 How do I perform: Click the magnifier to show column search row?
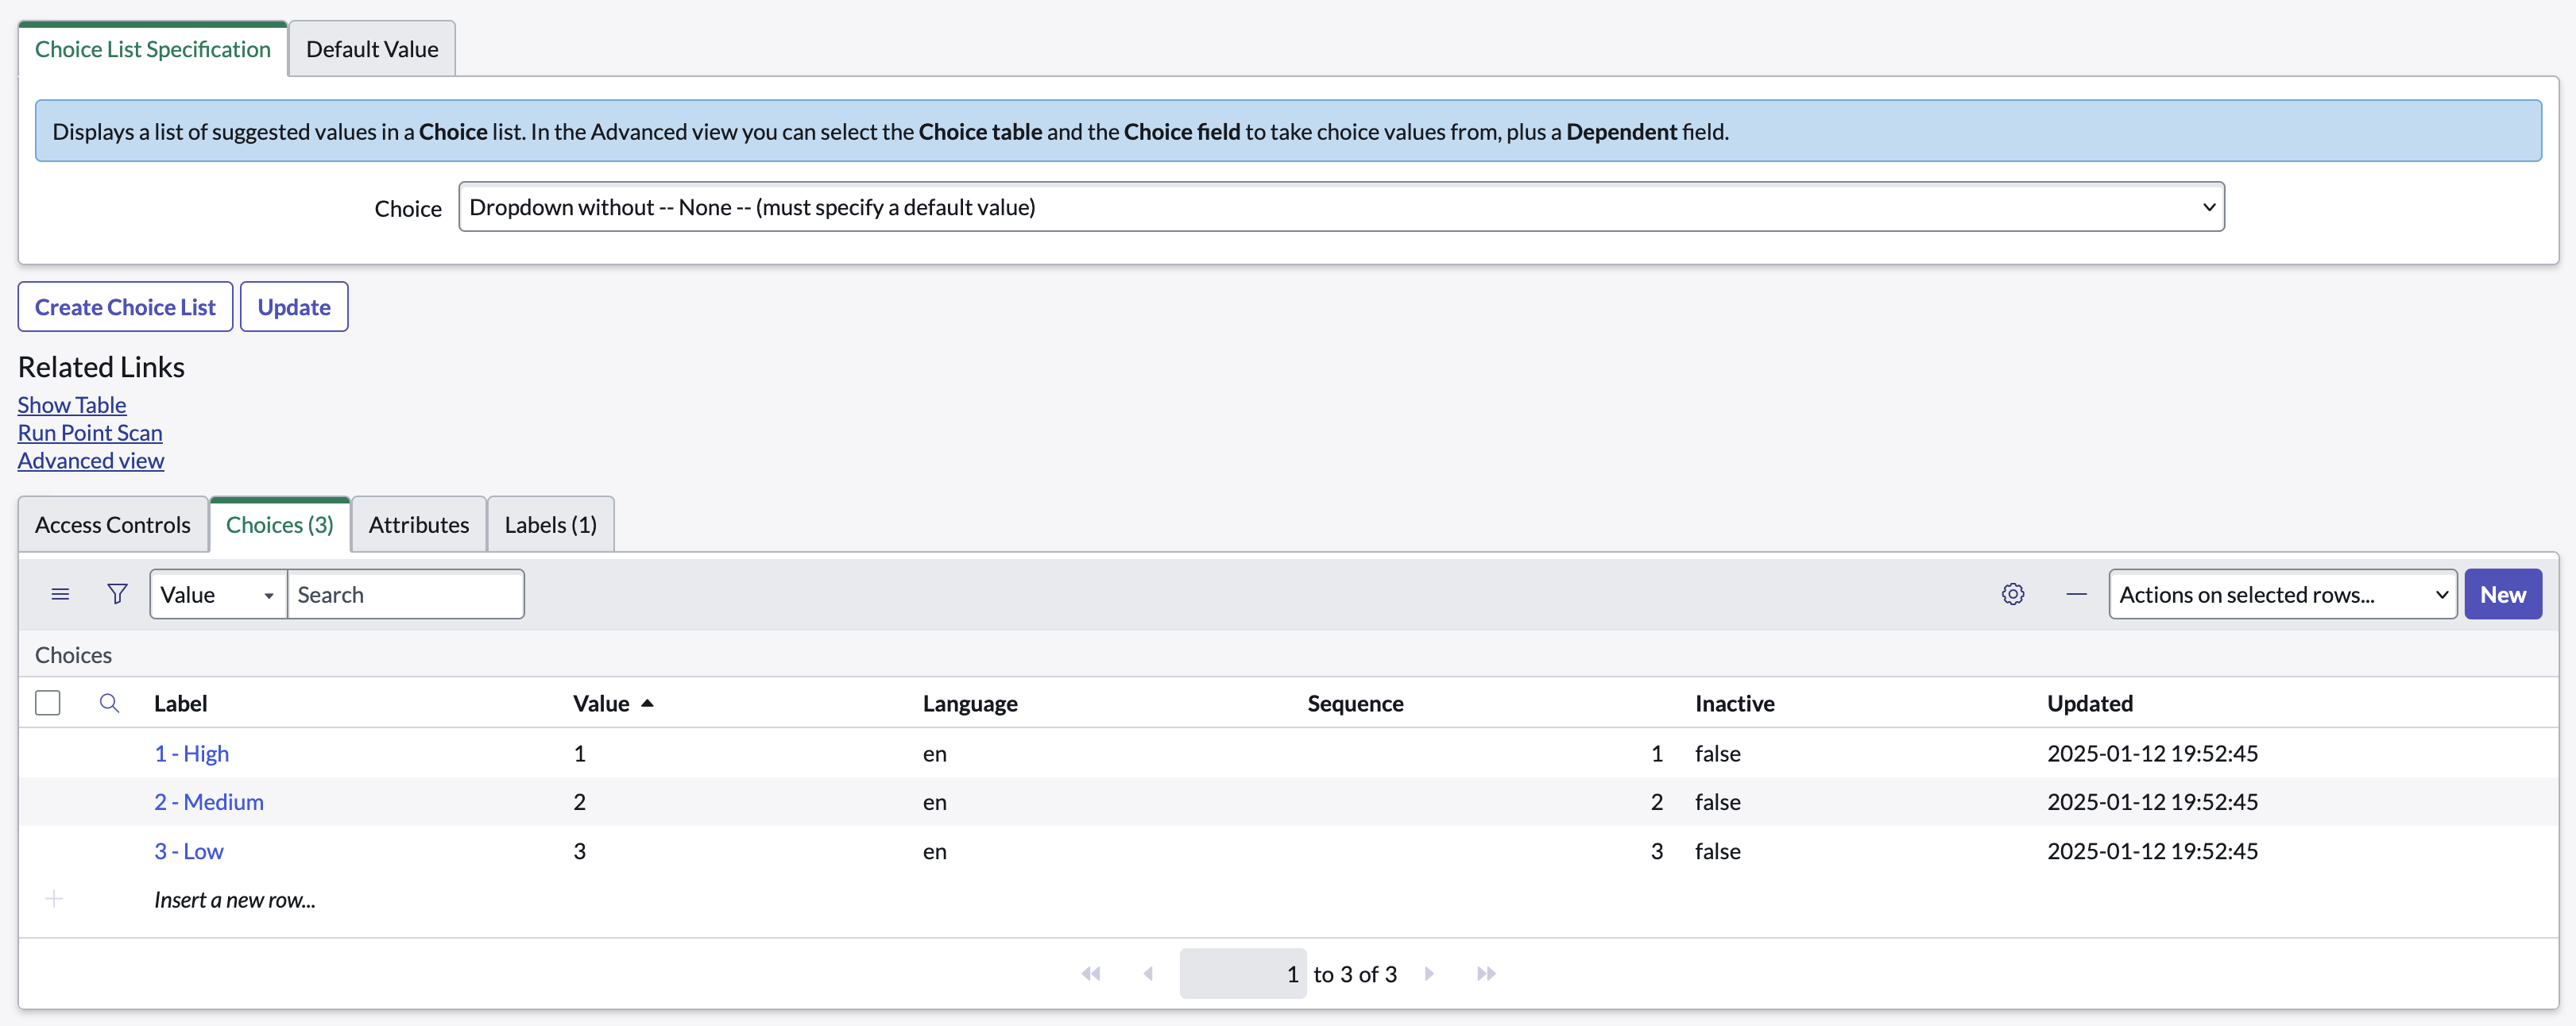coord(109,702)
